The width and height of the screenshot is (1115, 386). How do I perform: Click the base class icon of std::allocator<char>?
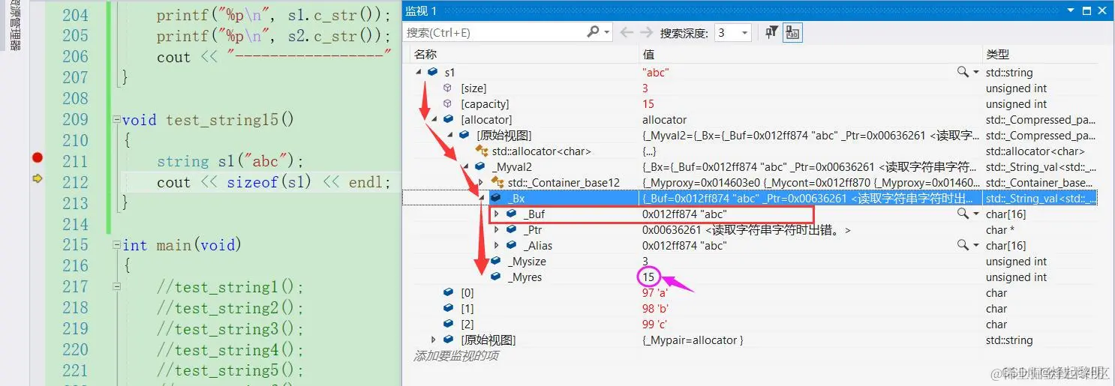click(x=482, y=151)
